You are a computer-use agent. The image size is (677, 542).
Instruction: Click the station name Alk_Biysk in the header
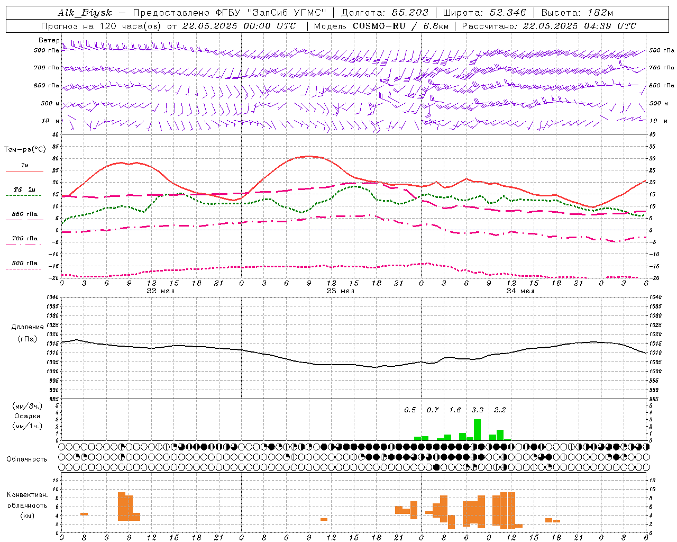click(x=85, y=13)
